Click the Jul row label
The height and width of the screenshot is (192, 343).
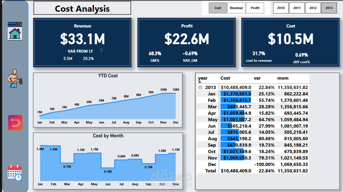(211, 132)
